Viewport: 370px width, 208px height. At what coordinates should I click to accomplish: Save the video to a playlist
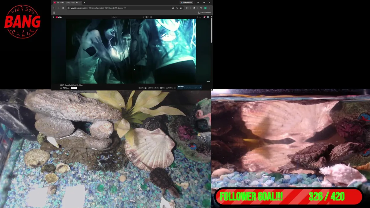coord(163,88)
